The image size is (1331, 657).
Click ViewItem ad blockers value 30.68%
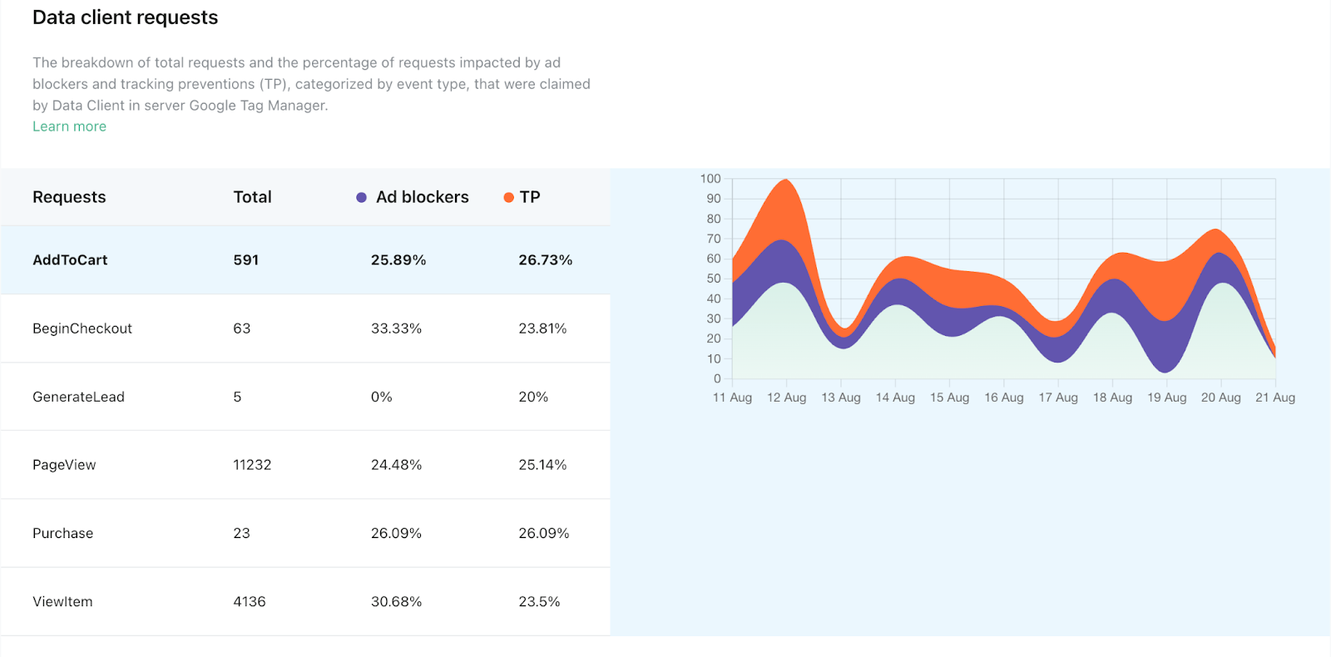click(396, 601)
